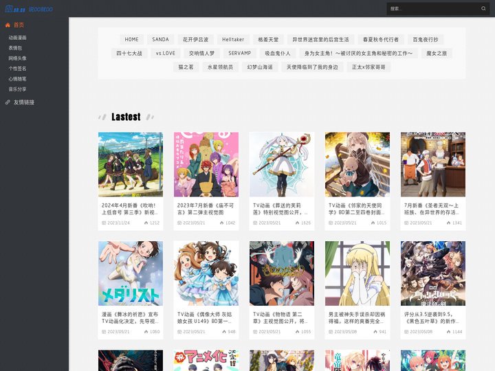495x371 pixels.
Task: Open the 心情随笔 sidebar category
Action: 17,79
